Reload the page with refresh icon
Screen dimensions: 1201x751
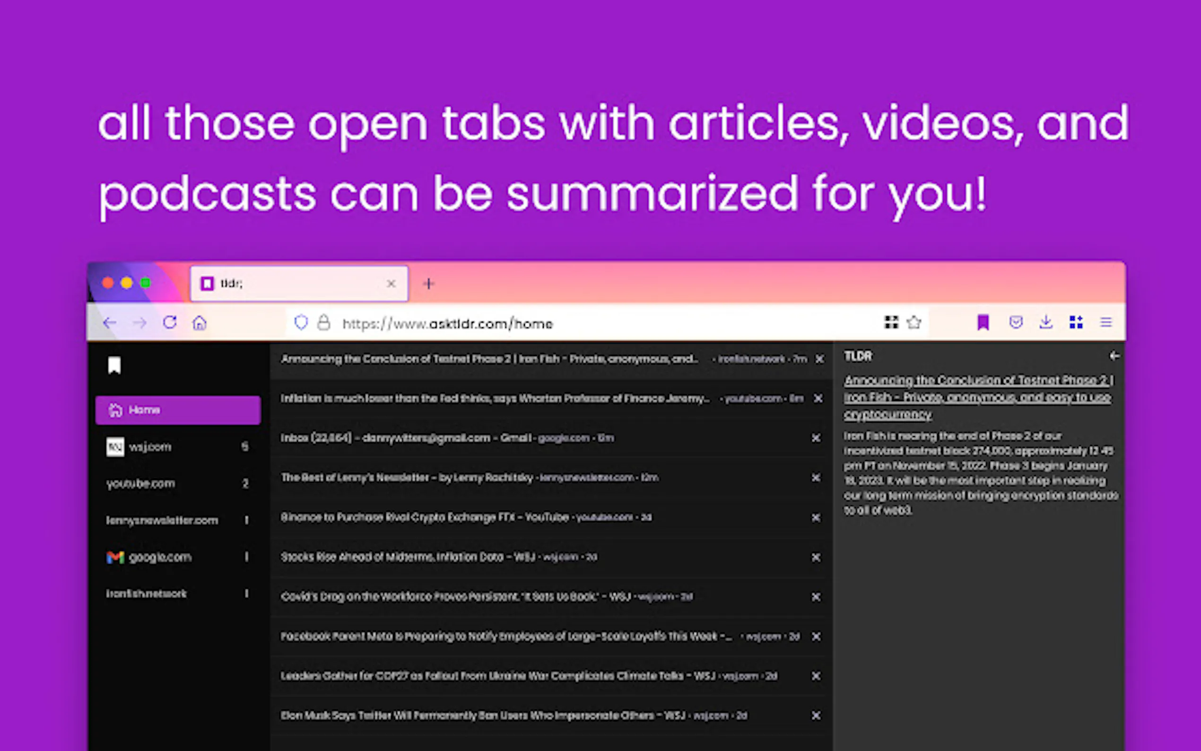coord(170,323)
